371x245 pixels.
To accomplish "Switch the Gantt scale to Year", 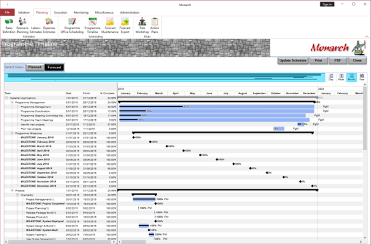I will 362,77.
